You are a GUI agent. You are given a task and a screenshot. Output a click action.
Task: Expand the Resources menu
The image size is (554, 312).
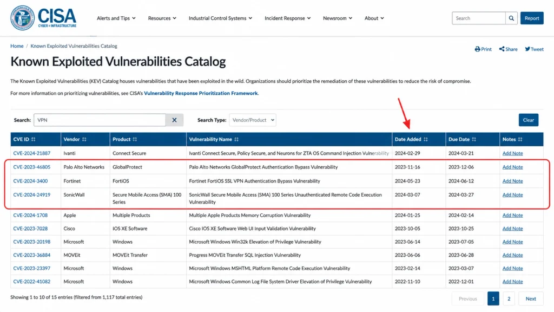point(162,18)
